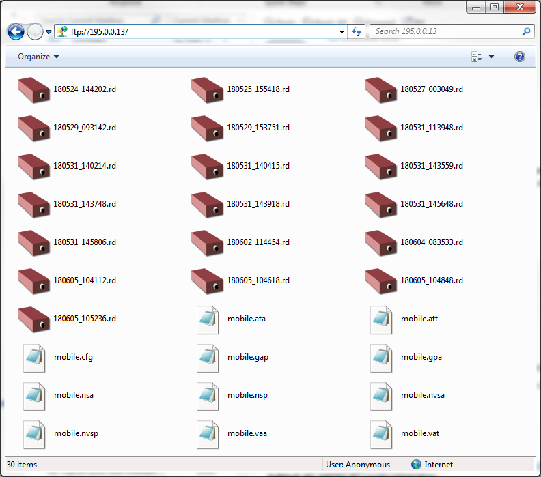541x477 pixels.
Task: Select file icon for 180529_153751.rd
Action: click(x=207, y=128)
